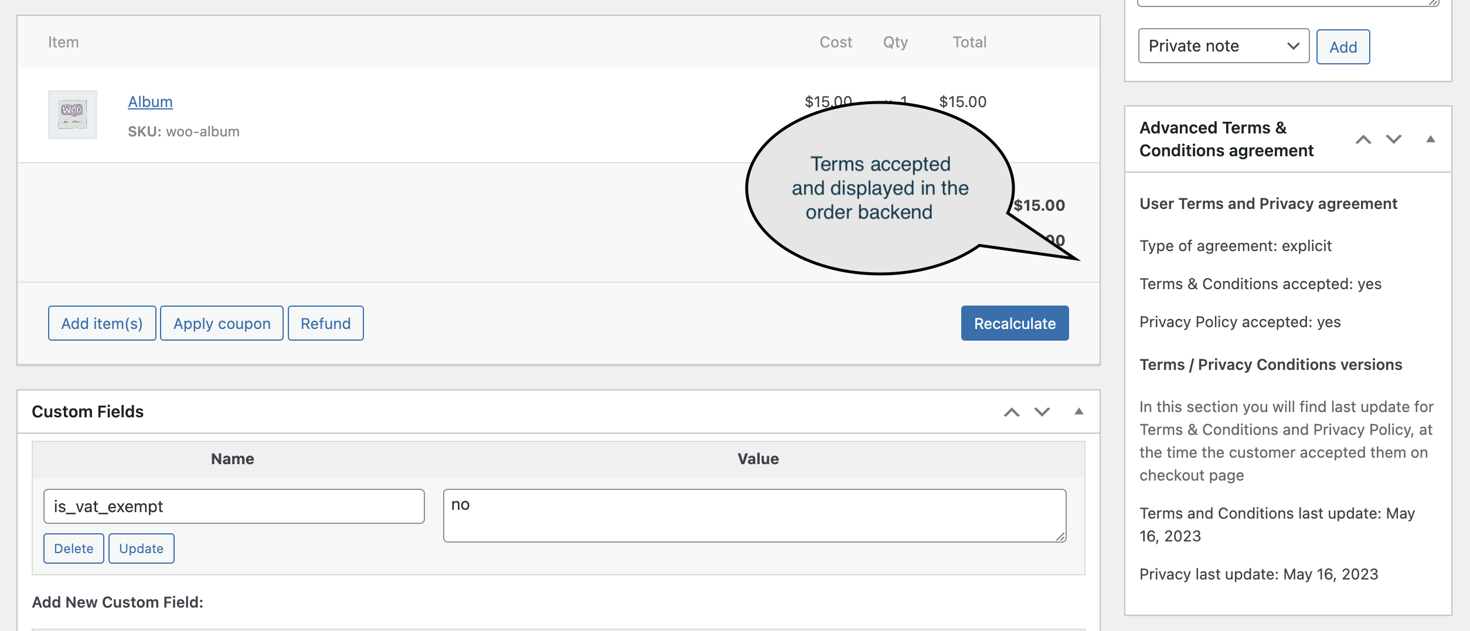The image size is (1470, 631).
Task: Click 'Terms & Conditions accepted: yes' text
Action: click(x=1260, y=284)
